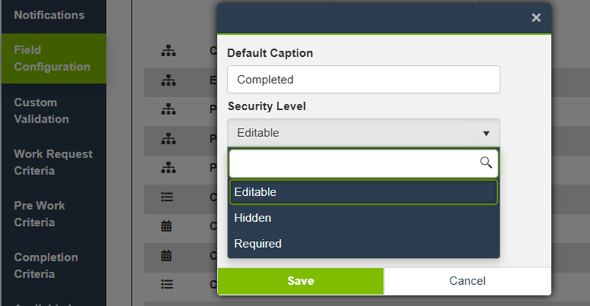Viewport: 590px width, 306px height.
Task: Click the list icon below the calendar icons
Action: click(x=167, y=284)
